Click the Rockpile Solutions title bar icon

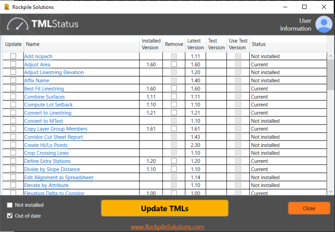tap(7, 7)
